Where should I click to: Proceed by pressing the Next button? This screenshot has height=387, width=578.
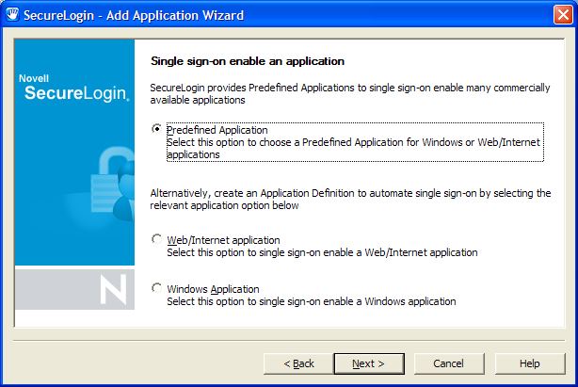tap(368, 363)
